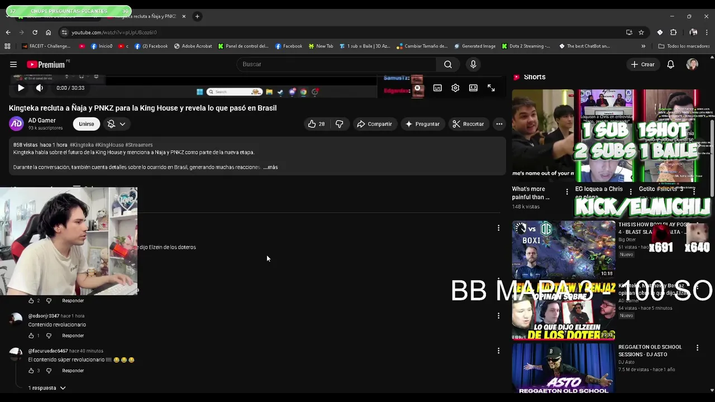This screenshot has height=402, width=715.
Task: Expand description with ...más
Action: [x=270, y=167]
